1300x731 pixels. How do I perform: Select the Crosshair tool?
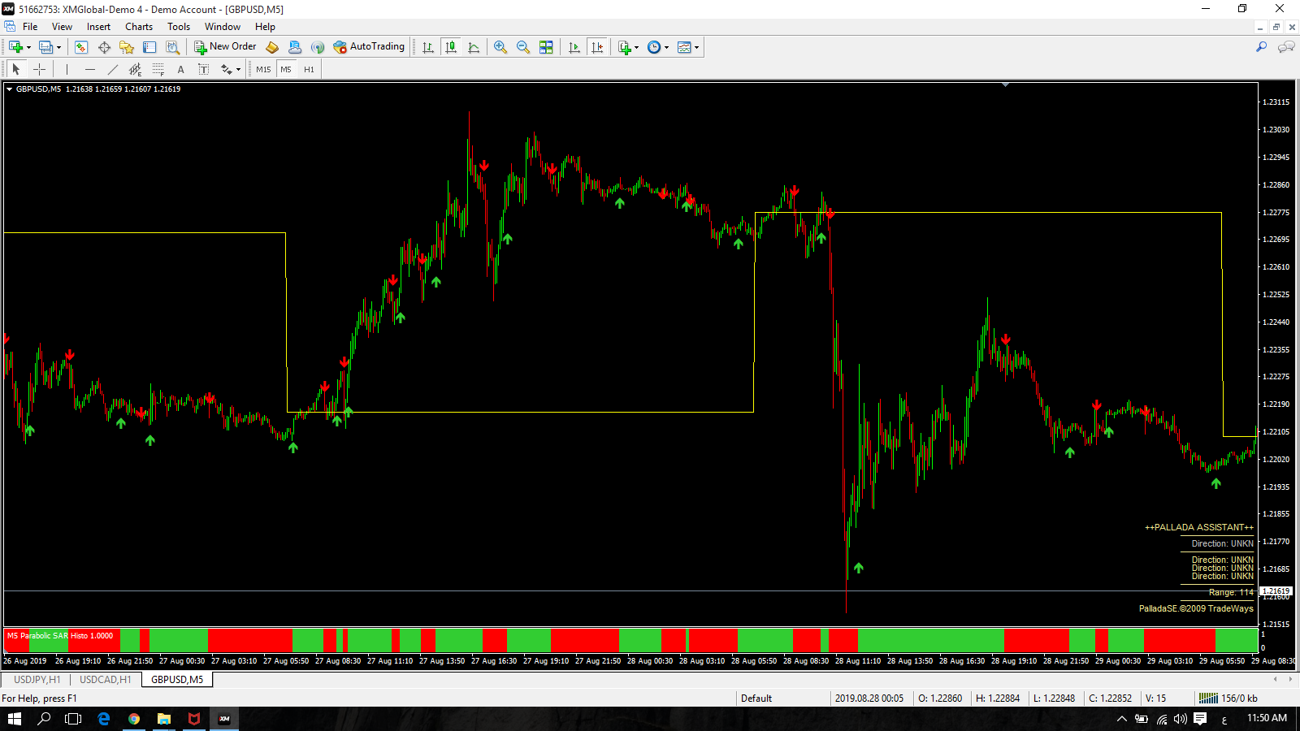click(x=39, y=70)
